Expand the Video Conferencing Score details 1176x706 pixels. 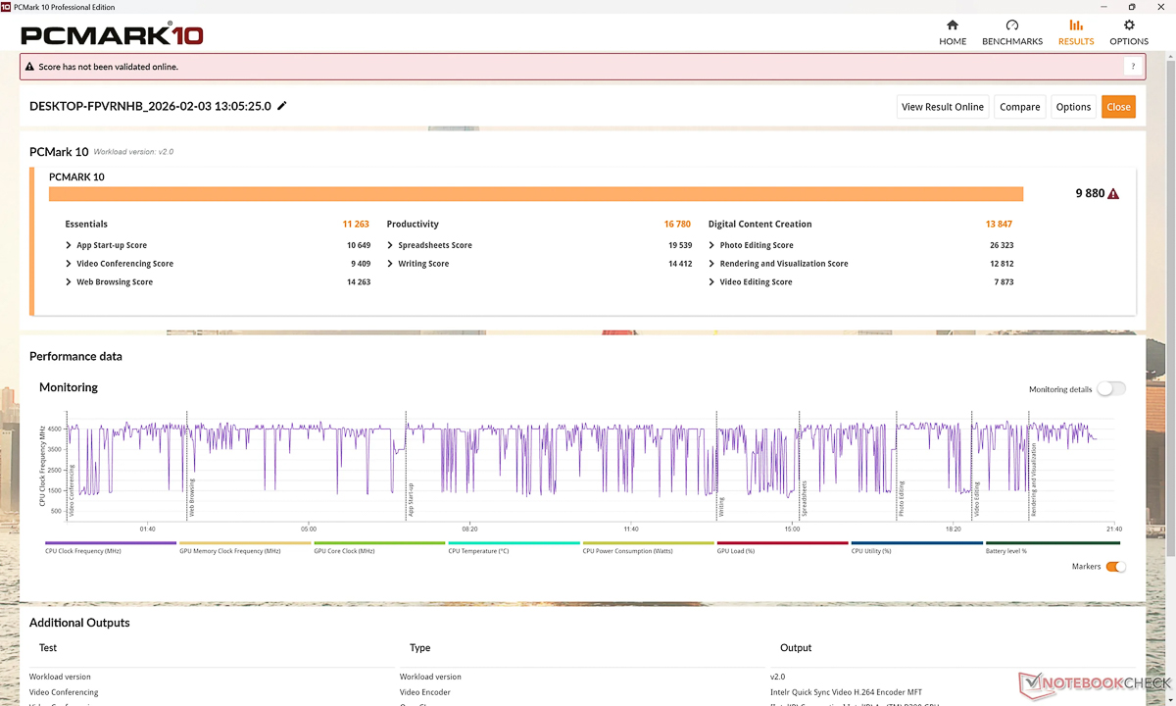[x=68, y=264]
